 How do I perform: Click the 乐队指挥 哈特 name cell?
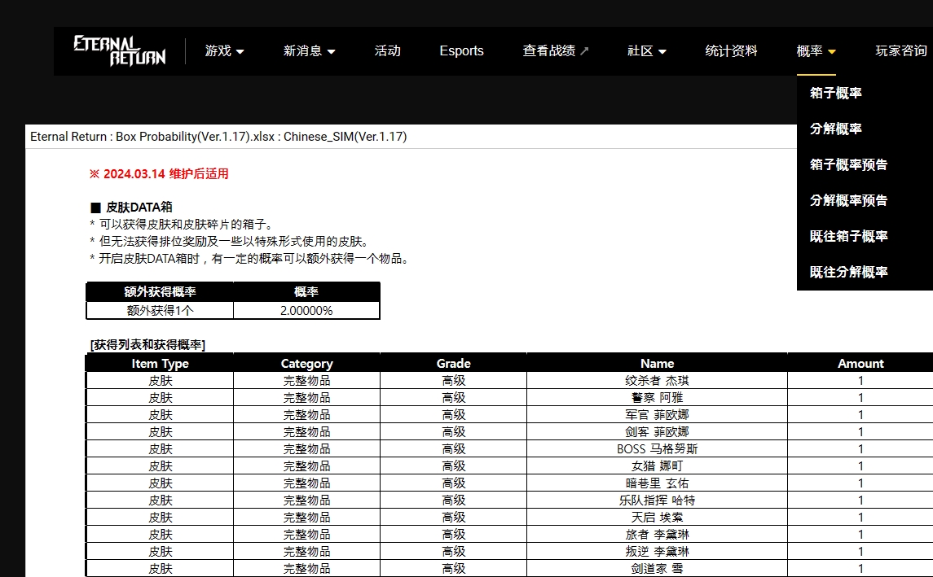(x=657, y=501)
